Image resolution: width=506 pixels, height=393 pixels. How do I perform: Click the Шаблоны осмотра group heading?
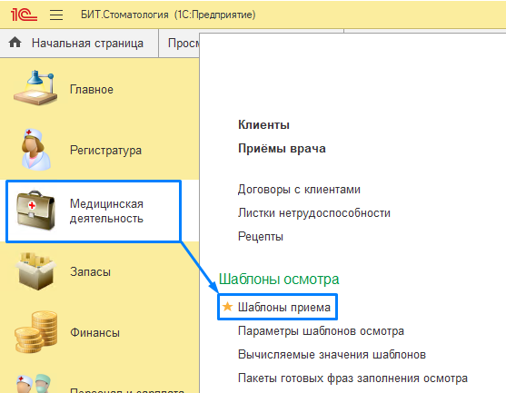(279, 280)
